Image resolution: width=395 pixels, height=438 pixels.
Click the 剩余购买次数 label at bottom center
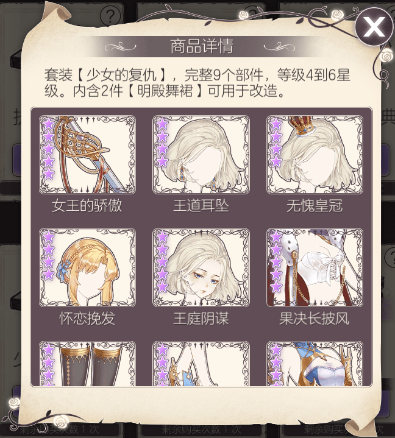[201, 429]
